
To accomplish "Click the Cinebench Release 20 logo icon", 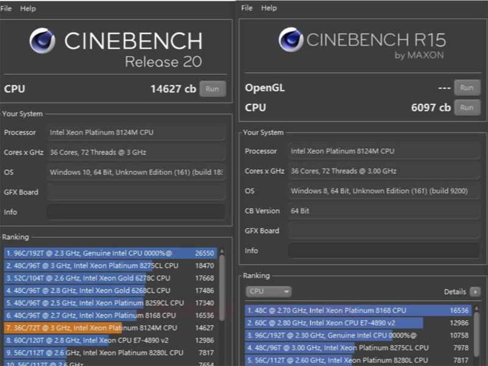I will 43,41.
